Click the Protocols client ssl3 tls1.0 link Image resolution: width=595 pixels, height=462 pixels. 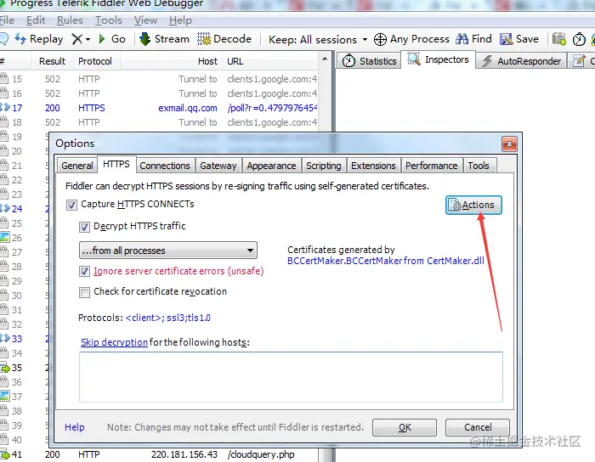pyautogui.click(x=167, y=318)
